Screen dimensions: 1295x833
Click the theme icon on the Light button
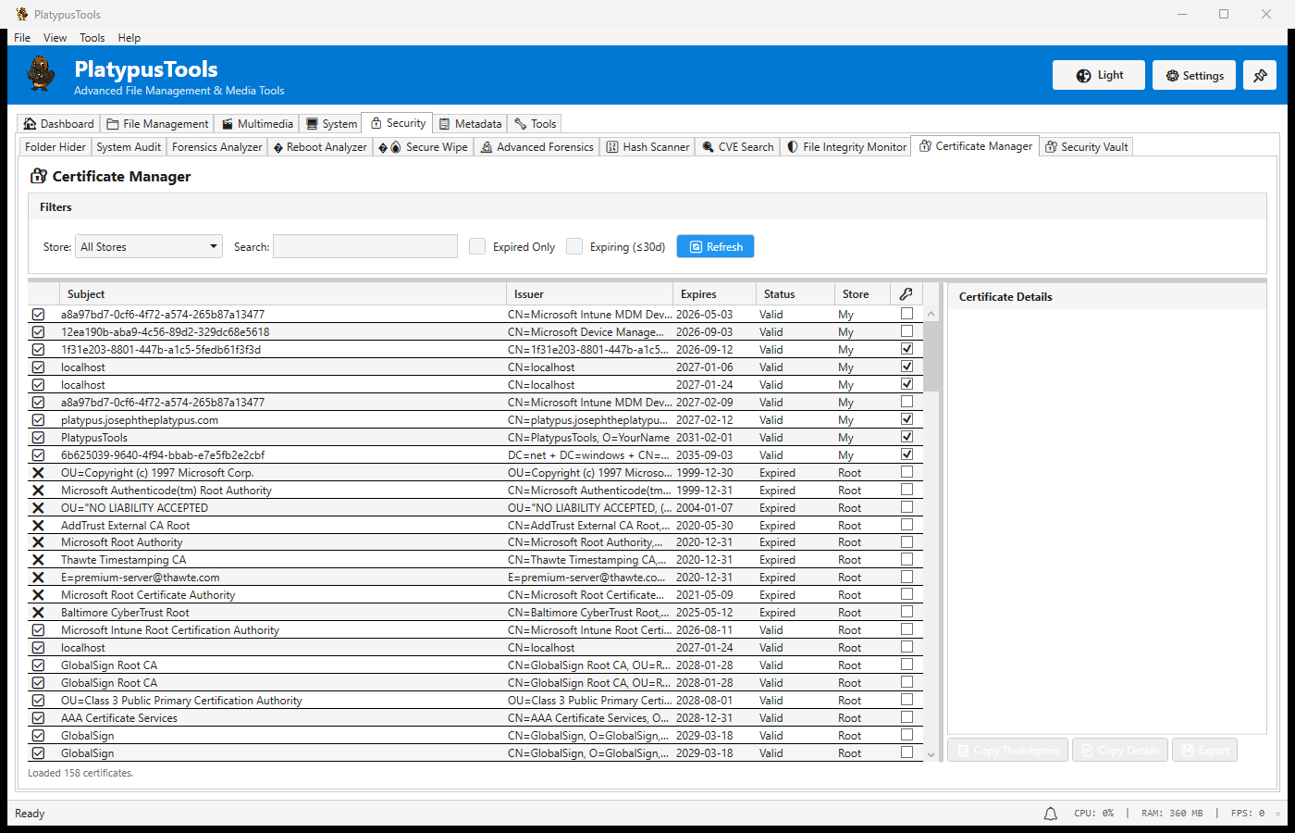(x=1080, y=74)
